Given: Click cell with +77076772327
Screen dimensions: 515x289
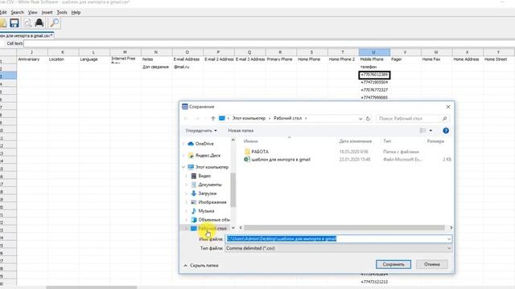Looking at the screenshot, I should (x=374, y=90).
